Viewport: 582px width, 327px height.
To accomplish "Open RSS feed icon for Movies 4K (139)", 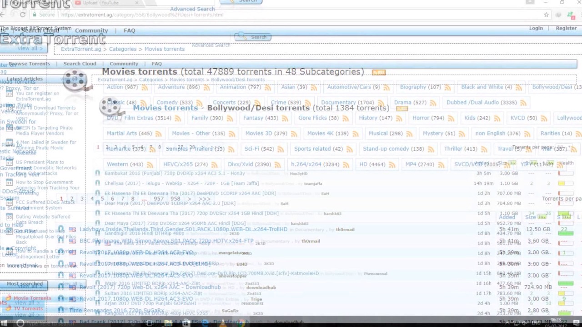I will [355, 134].
